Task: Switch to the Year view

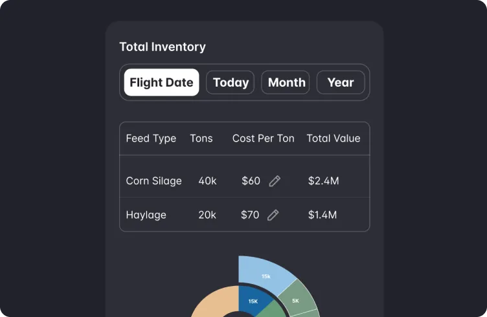Action: [x=341, y=82]
